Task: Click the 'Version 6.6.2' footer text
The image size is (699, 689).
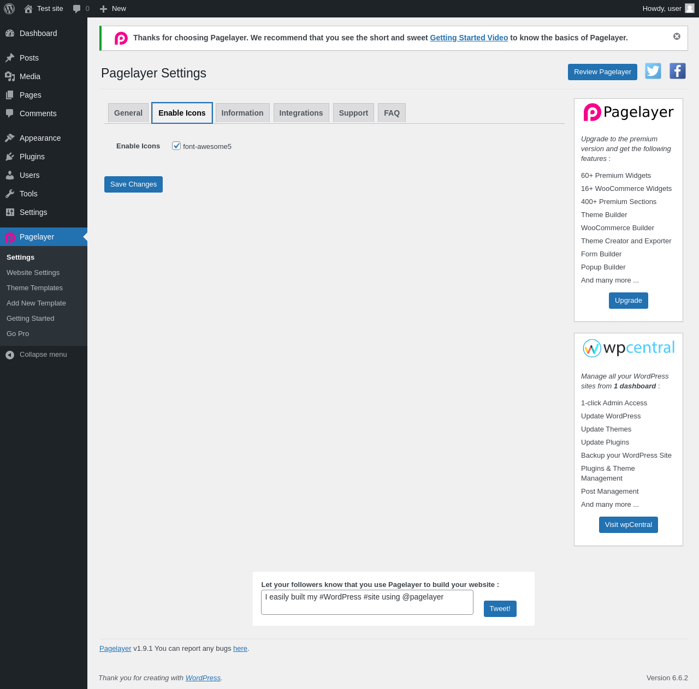Action: 667,678
